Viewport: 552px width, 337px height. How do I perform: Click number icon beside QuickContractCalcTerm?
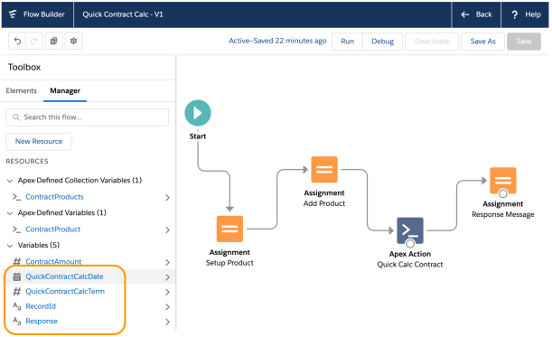(16, 292)
